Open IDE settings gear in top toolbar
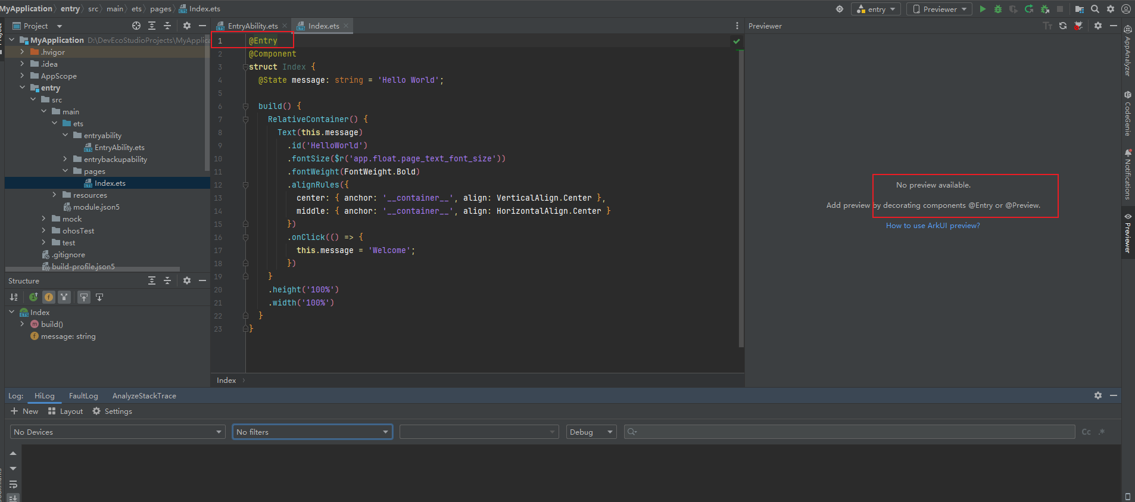 [1111, 9]
